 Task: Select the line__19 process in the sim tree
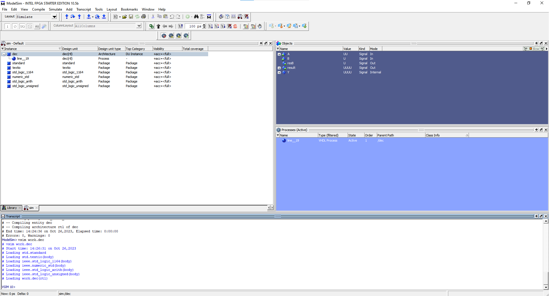[x=23, y=59]
